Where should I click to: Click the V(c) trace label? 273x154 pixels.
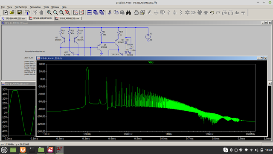(x=151, y=62)
